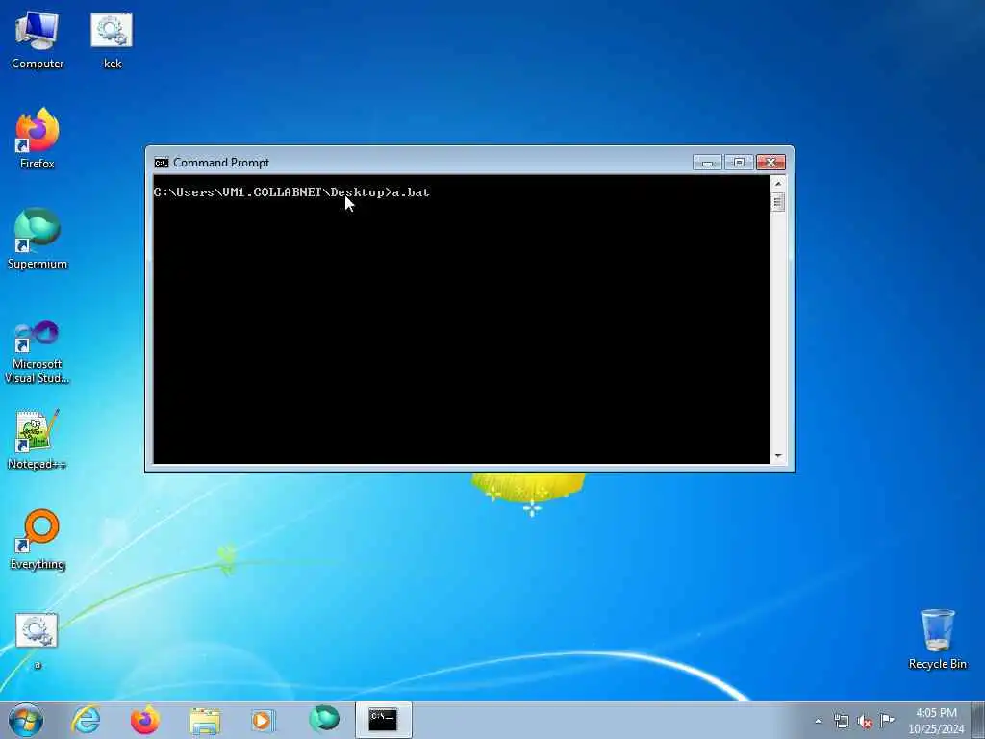Open Command Prompt system menu icon
Image resolution: width=985 pixels, height=739 pixels.
tap(162, 163)
